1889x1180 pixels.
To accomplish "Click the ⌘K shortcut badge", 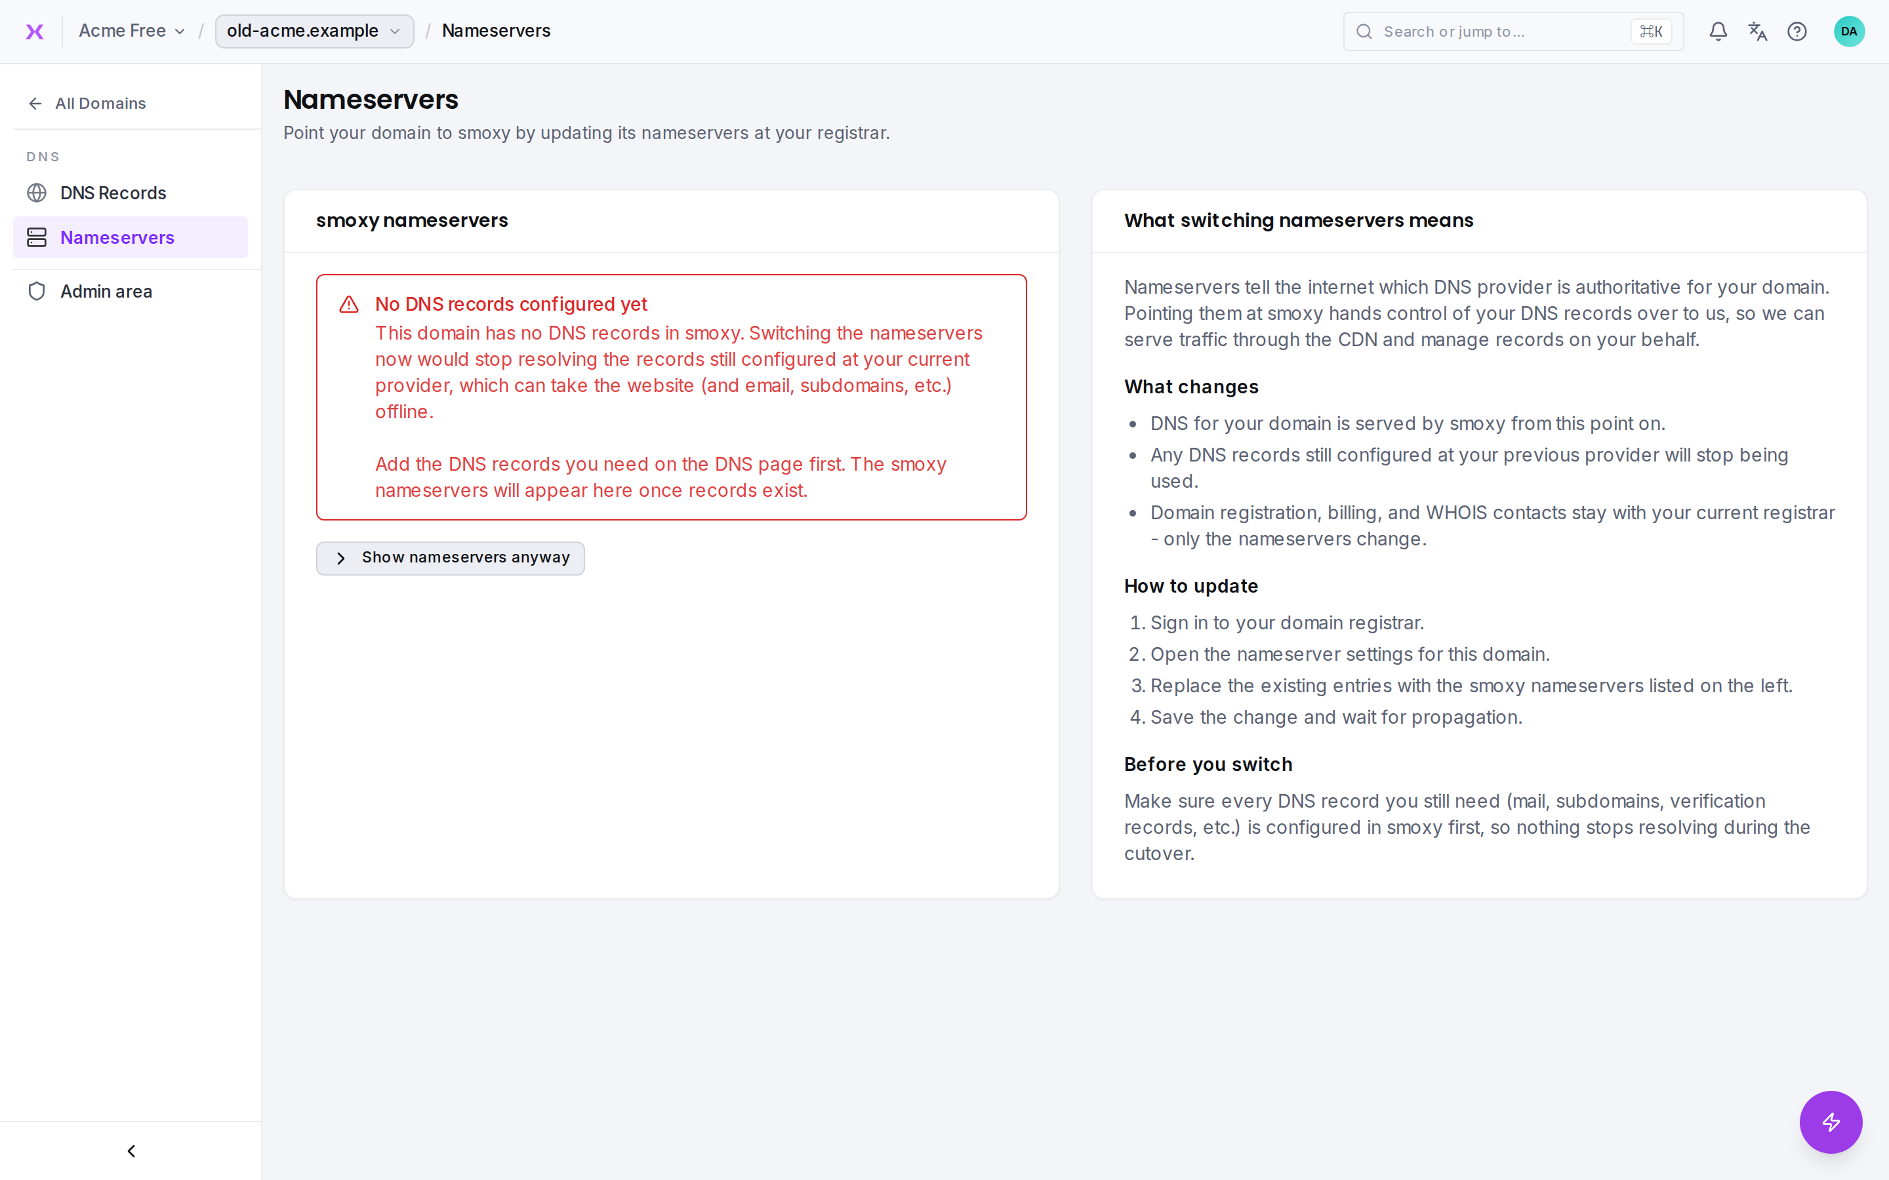I will pos(1651,31).
